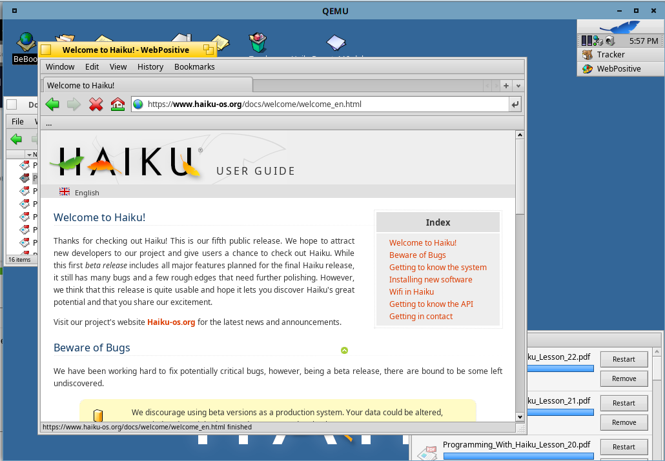Click the Downloads window scrollbar up arrow
This screenshot has height=461, width=665.
[x=657, y=351]
